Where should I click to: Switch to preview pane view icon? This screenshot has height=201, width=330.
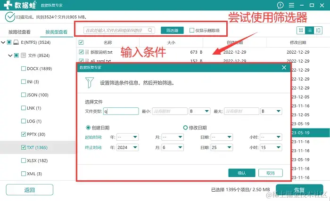tap(318, 31)
